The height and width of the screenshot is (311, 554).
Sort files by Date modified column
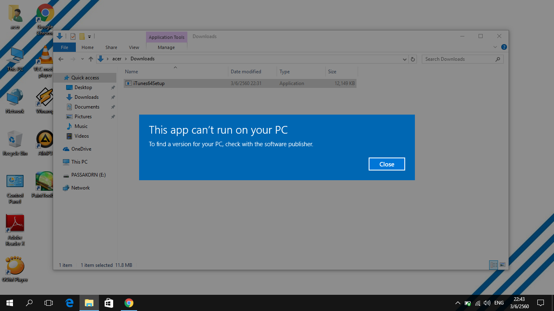click(x=252, y=72)
